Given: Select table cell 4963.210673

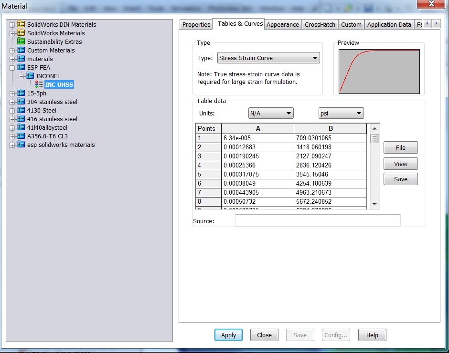Looking at the screenshot, I should (330, 192).
